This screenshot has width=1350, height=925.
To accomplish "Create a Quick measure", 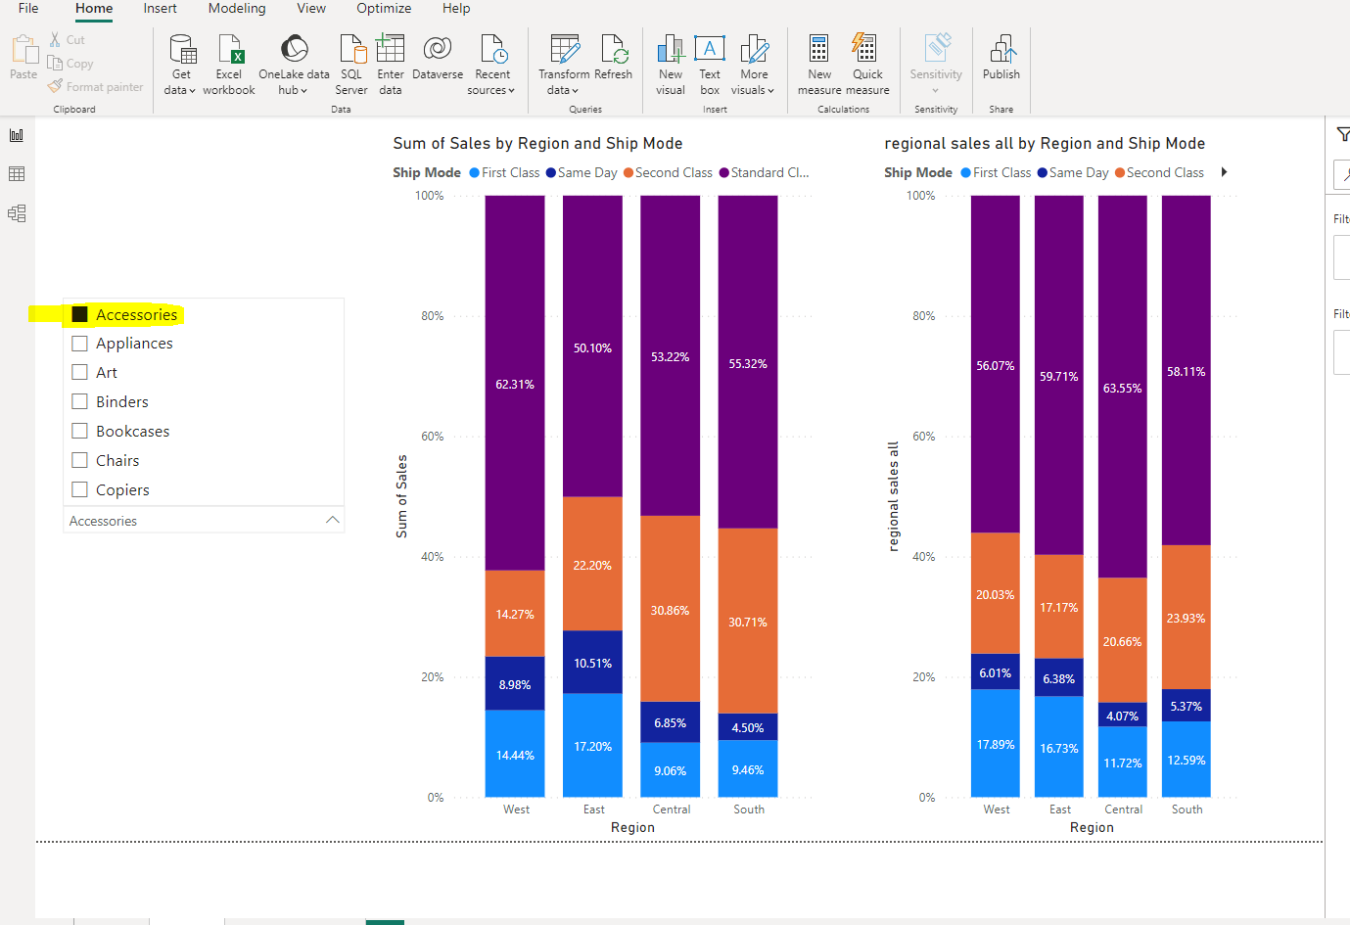I will pyautogui.click(x=867, y=65).
